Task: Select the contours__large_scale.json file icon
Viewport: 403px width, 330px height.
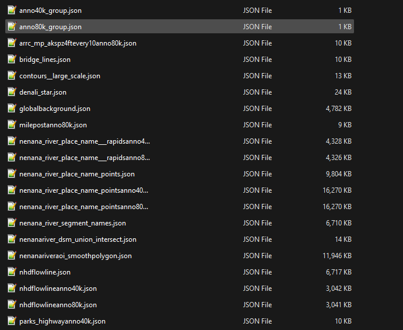Action: coord(12,76)
